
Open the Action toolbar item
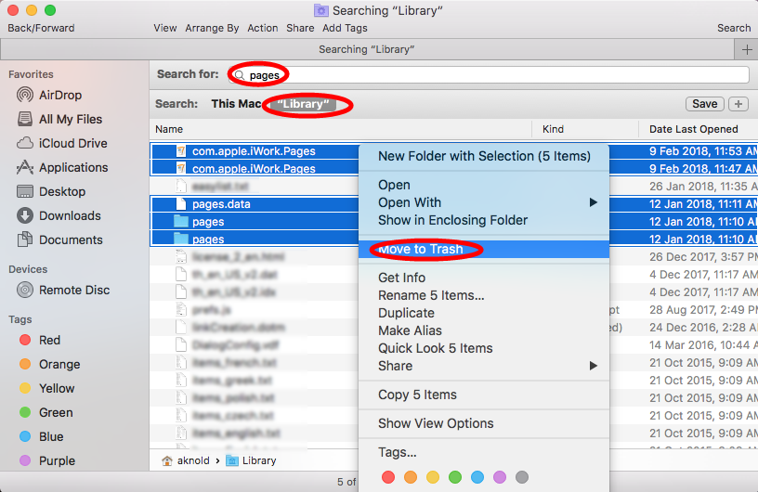(x=263, y=28)
